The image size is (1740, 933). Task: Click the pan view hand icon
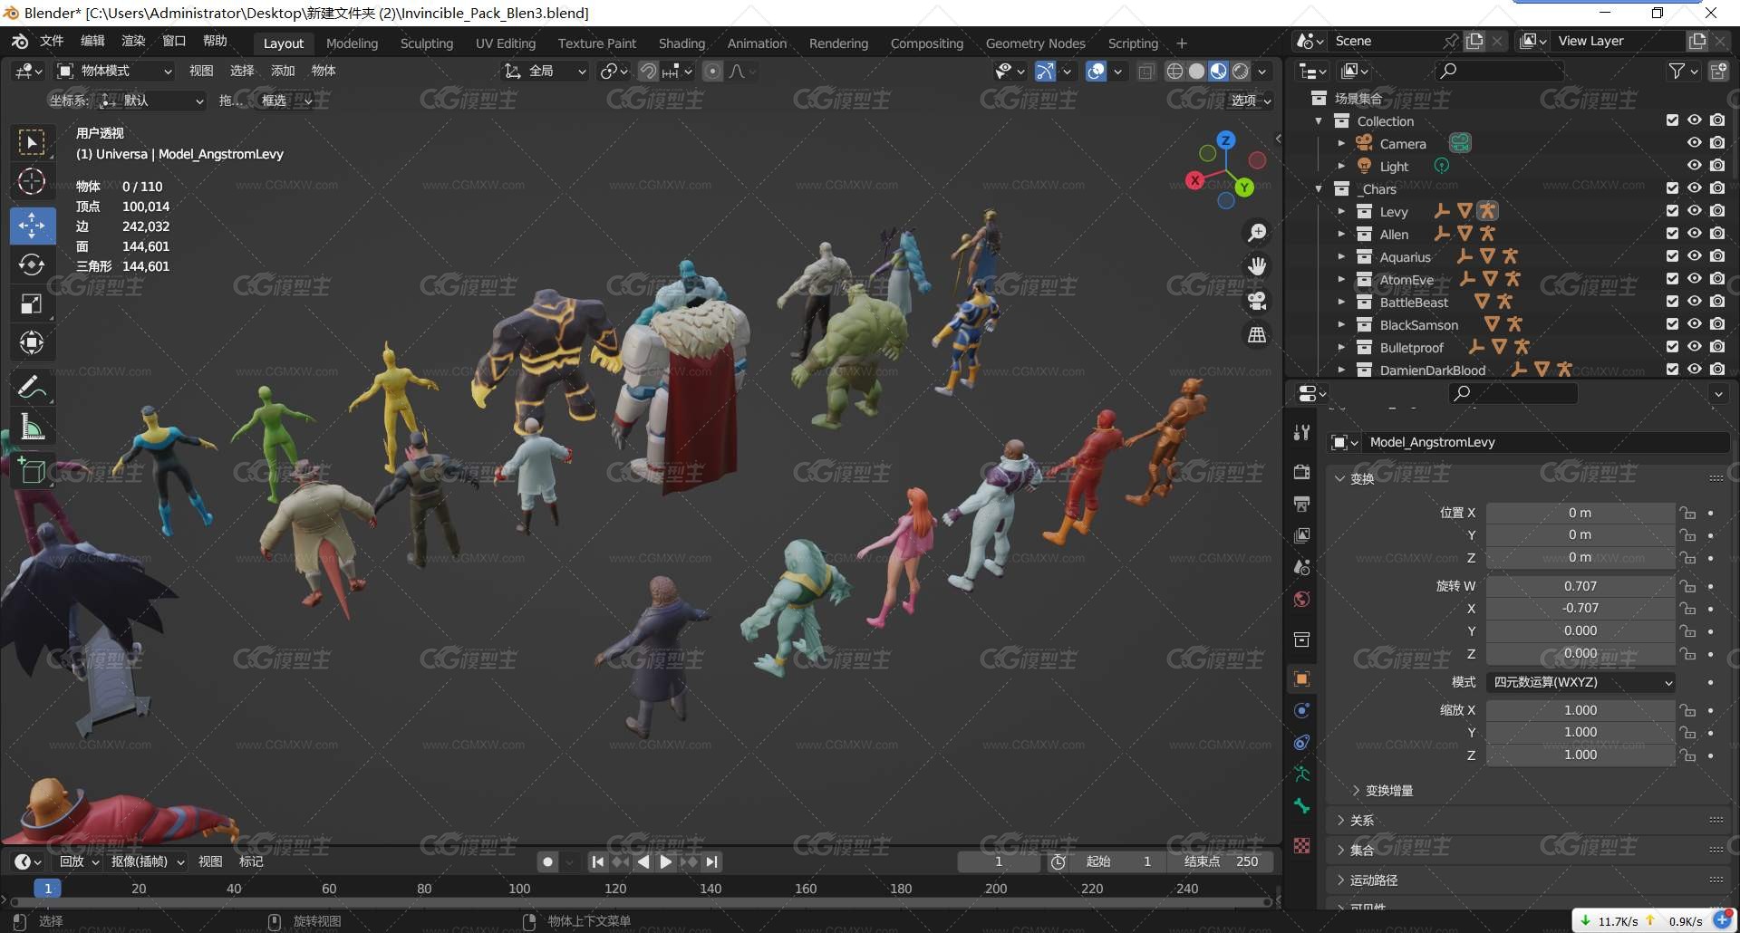[1257, 266]
